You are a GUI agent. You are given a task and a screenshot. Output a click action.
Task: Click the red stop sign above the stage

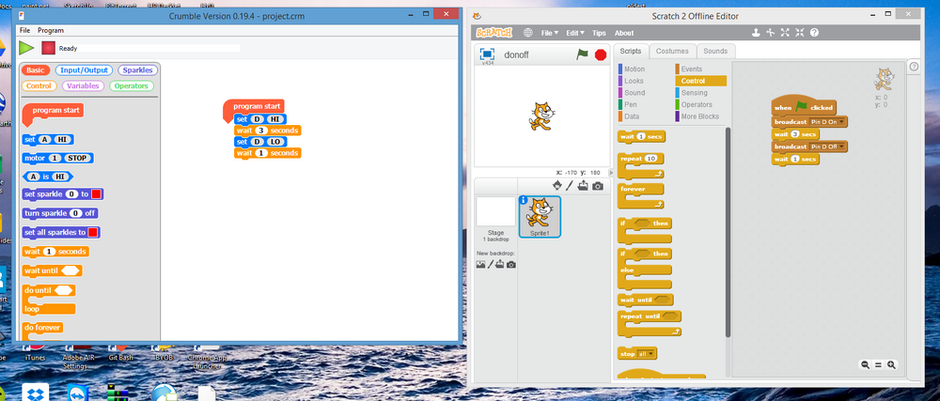click(x=601, y=54)
